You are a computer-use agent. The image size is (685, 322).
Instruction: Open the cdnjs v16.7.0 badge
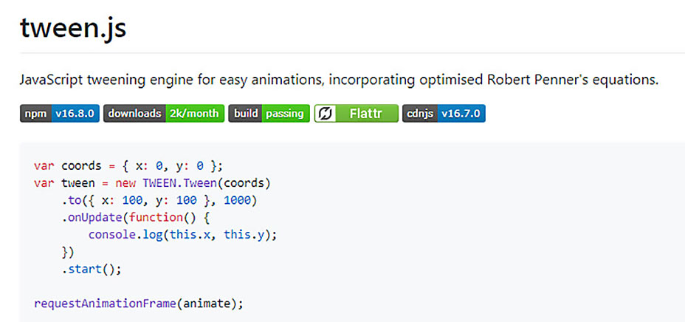click(444, 114)
